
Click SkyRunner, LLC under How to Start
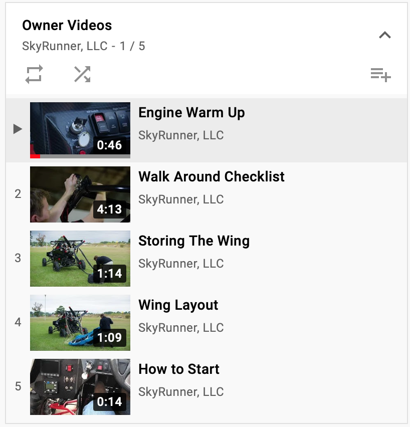(x=181, y=392)
